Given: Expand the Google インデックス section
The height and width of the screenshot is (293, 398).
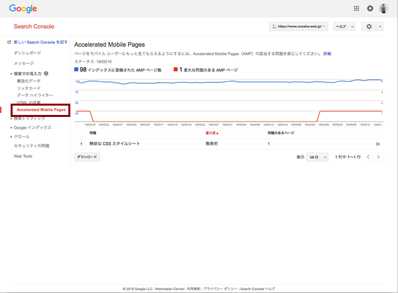Looking at the screenshot, I should coord(11,128).
